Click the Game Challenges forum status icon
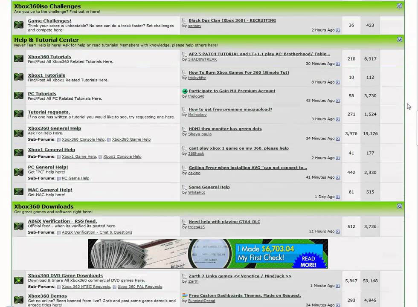Screen dimensions: 418x307 point(19,25)
